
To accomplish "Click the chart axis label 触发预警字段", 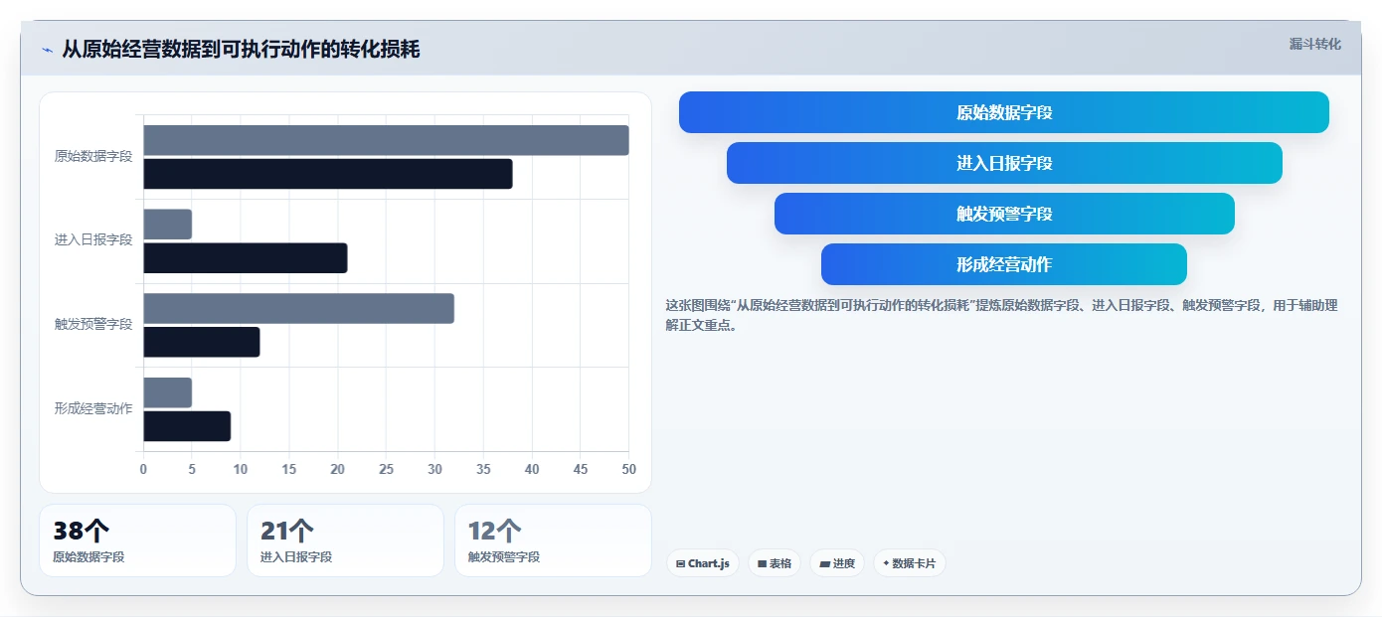I will pos(93,324).
